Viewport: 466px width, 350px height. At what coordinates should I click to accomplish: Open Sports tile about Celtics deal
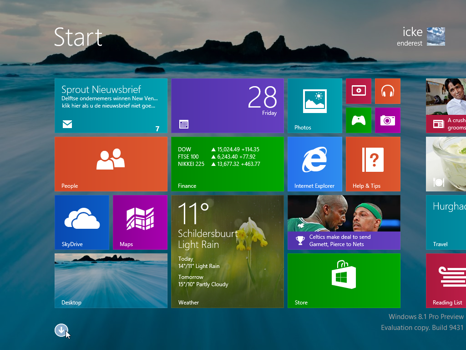[x=344, y=222]
